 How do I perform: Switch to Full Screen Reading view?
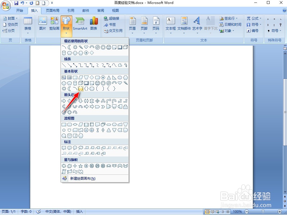tap(212, 212)
